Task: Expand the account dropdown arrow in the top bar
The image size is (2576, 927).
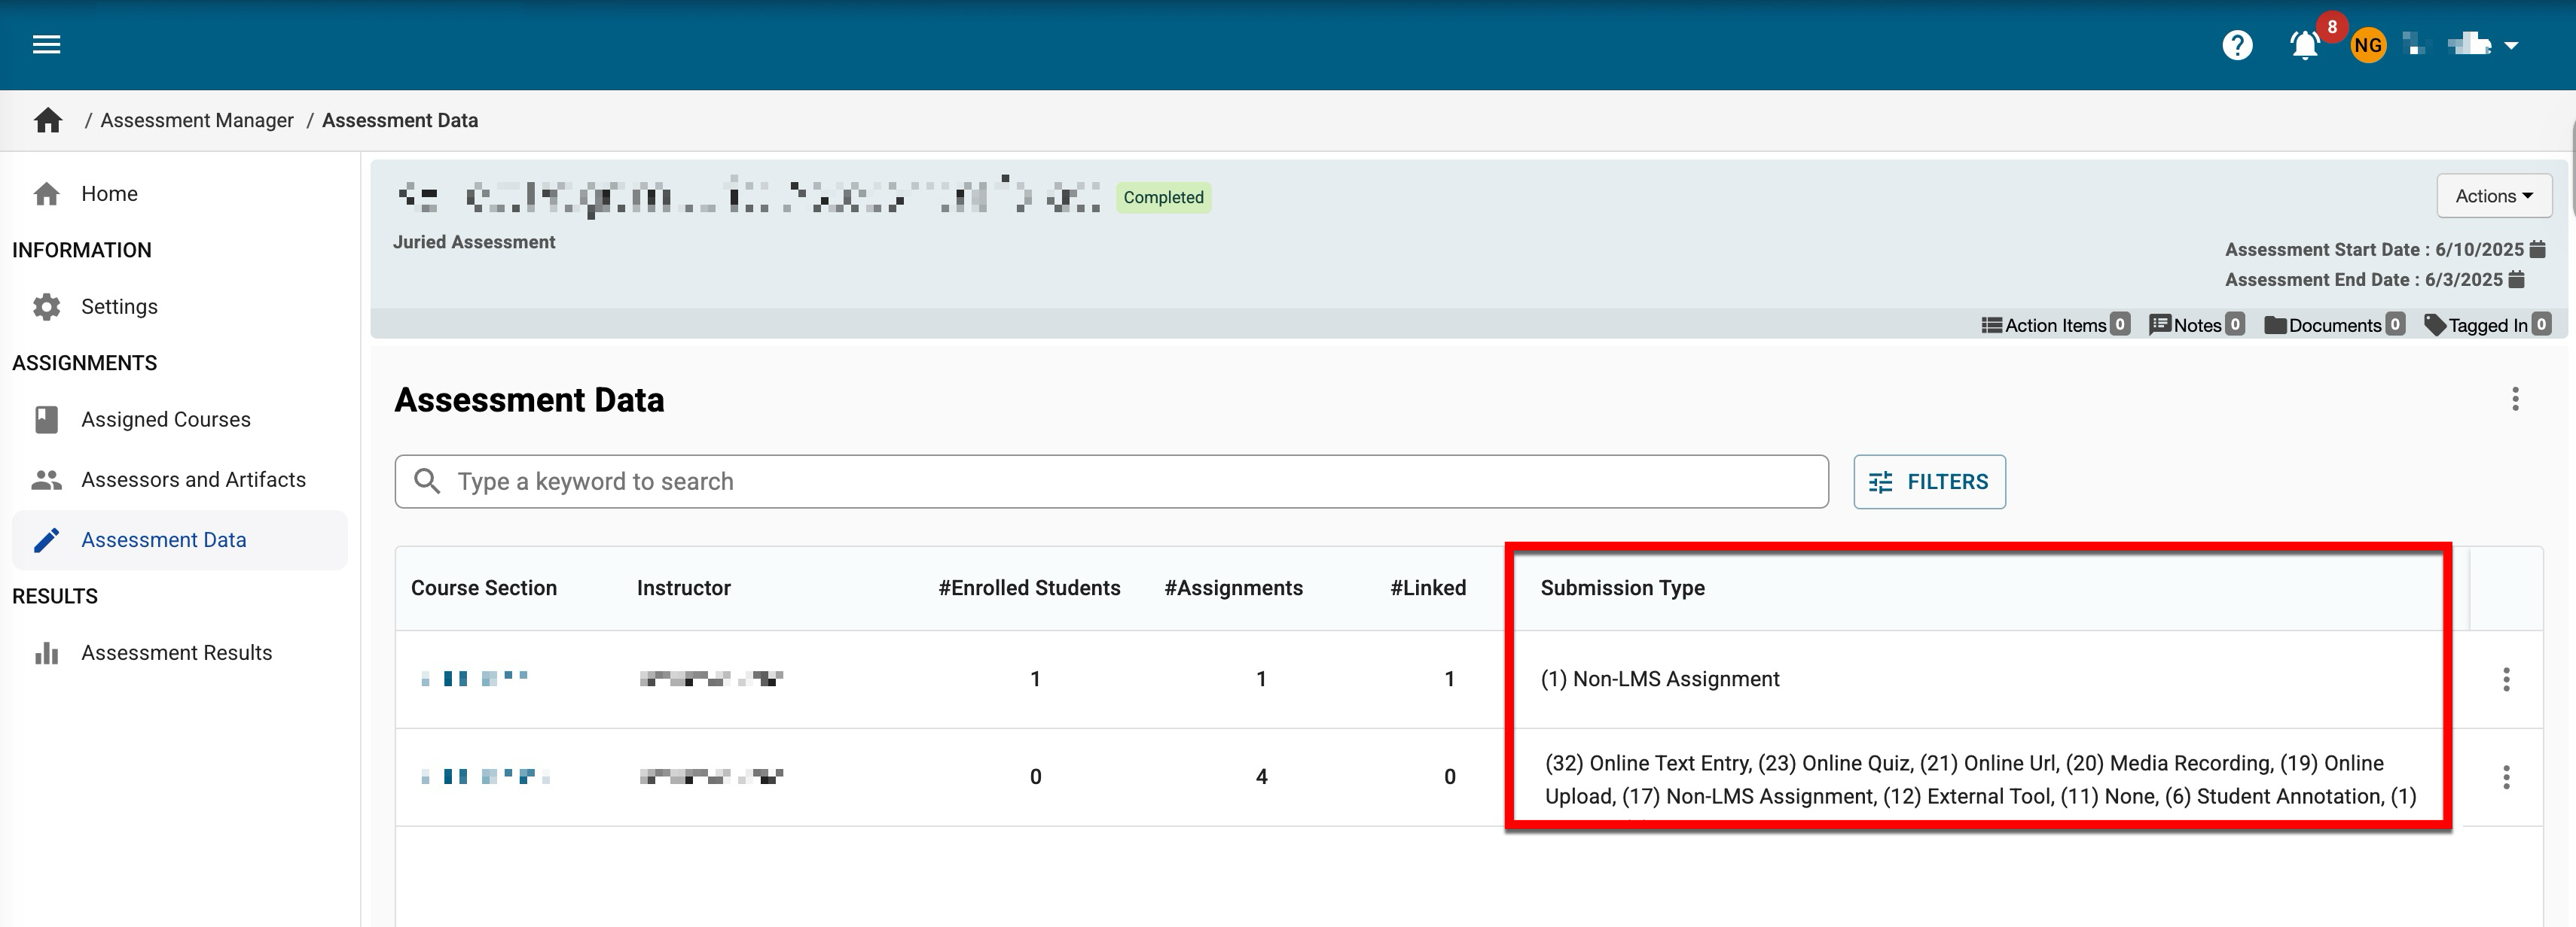Action: click(x=2511, y=45)
